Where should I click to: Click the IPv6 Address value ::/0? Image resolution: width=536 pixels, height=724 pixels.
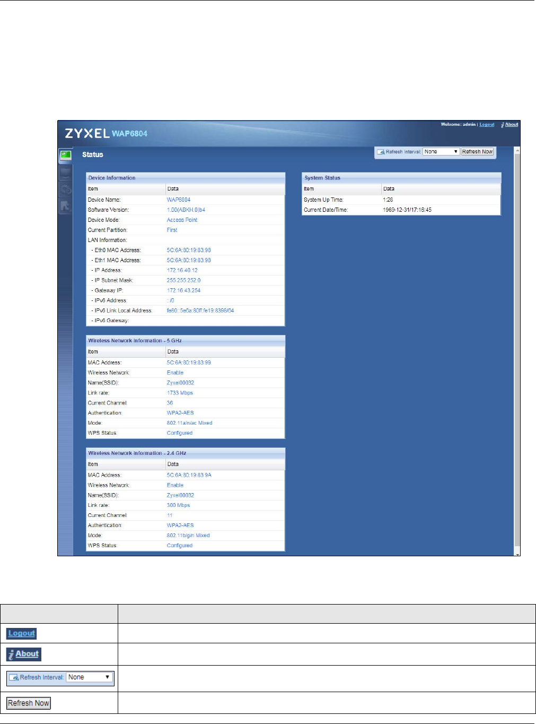click(171, 301)
